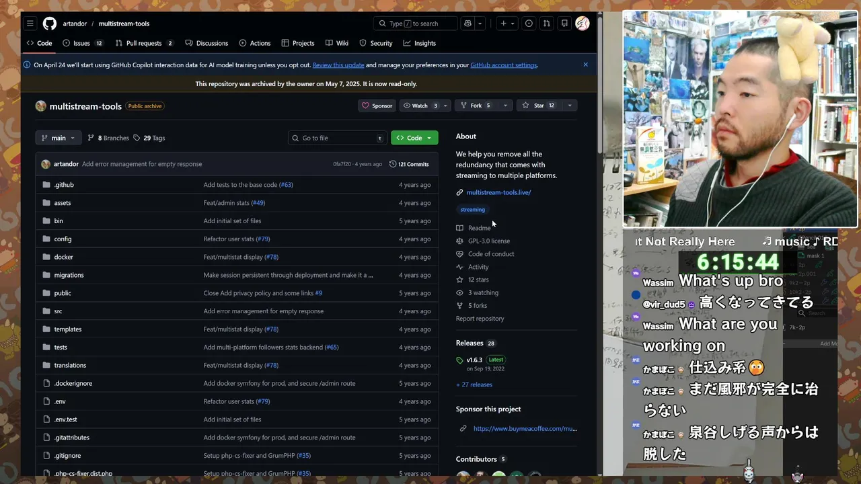The image size is (861, 484).
Task: Open the bin folder
Action: click(59, 221)
